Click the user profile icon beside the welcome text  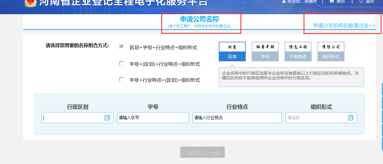284,1
